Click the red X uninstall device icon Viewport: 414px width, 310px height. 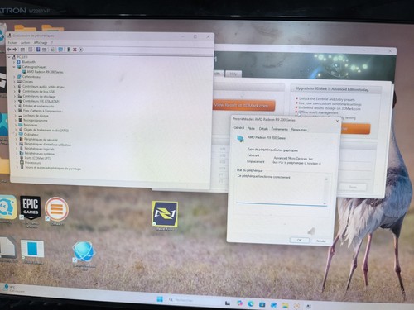(75, 50)
